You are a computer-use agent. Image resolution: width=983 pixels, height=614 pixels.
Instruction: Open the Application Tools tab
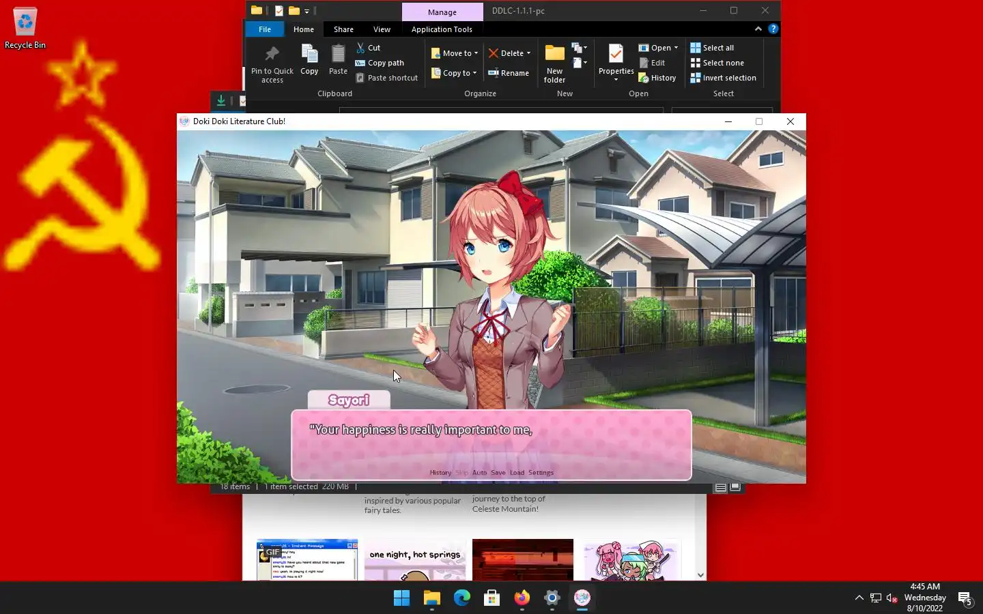tap(442, 29)
